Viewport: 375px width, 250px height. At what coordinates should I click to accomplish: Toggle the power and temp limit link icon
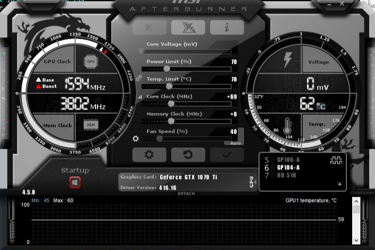pos(139,78)
